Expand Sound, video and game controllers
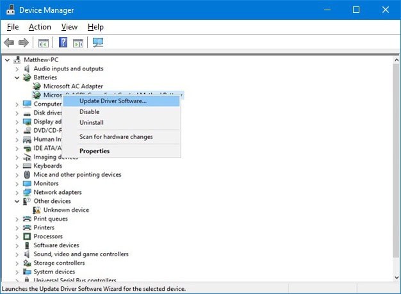The height and width of the screenshot is (294, 401). pyautogui.click(x=17, y=255)
